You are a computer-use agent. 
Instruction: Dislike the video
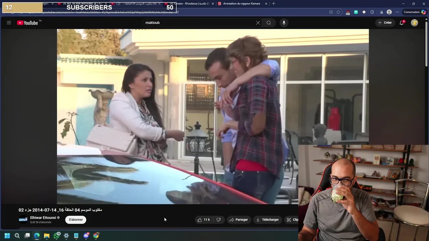tap(219, 220)
